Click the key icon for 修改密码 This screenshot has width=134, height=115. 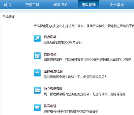tap(37, 38)
